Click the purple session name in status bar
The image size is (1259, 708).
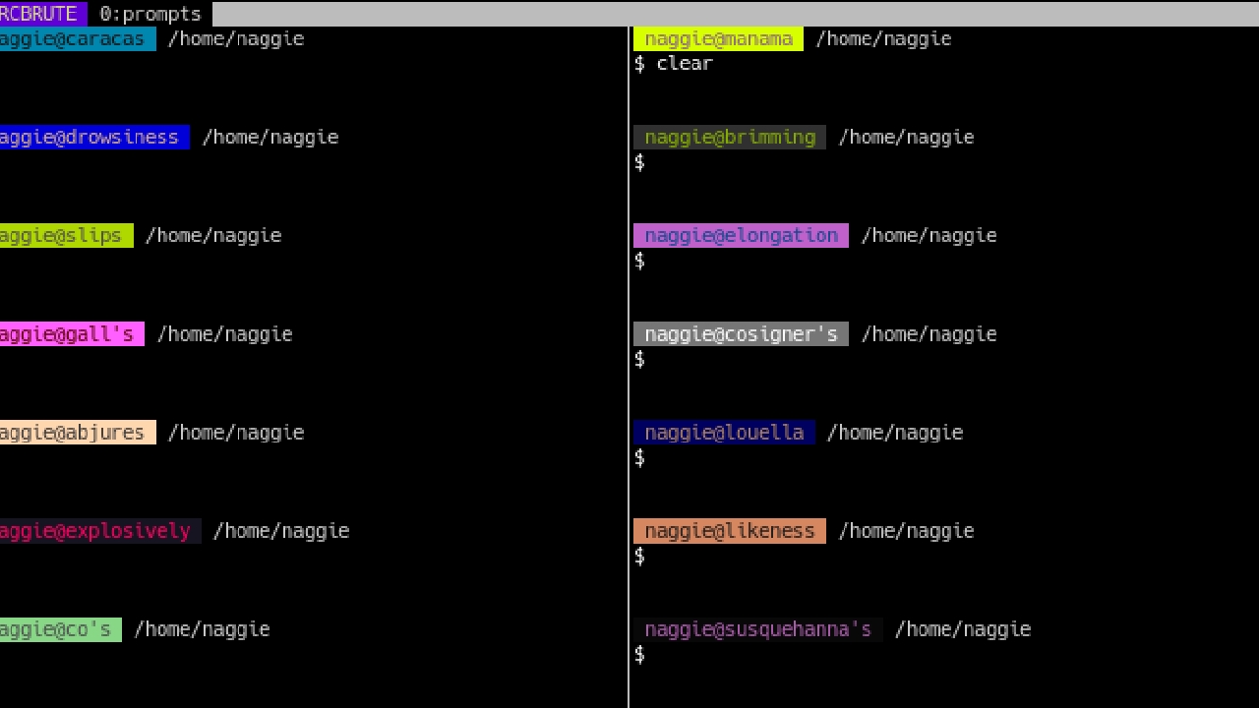tap(41, 14)
